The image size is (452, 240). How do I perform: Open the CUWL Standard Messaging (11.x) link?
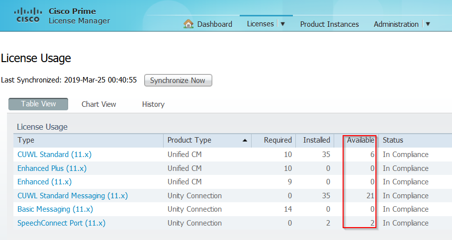pyautogui.click(x=73, y=196)
